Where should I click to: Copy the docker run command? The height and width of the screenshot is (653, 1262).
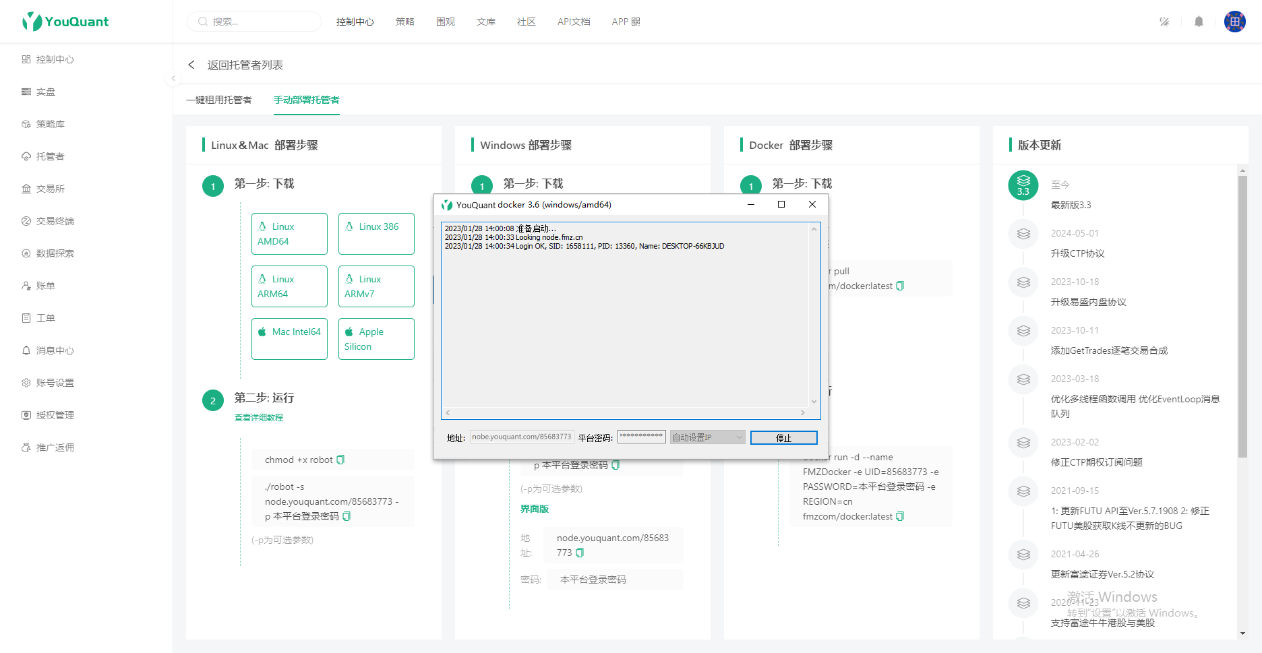point(900,516)
